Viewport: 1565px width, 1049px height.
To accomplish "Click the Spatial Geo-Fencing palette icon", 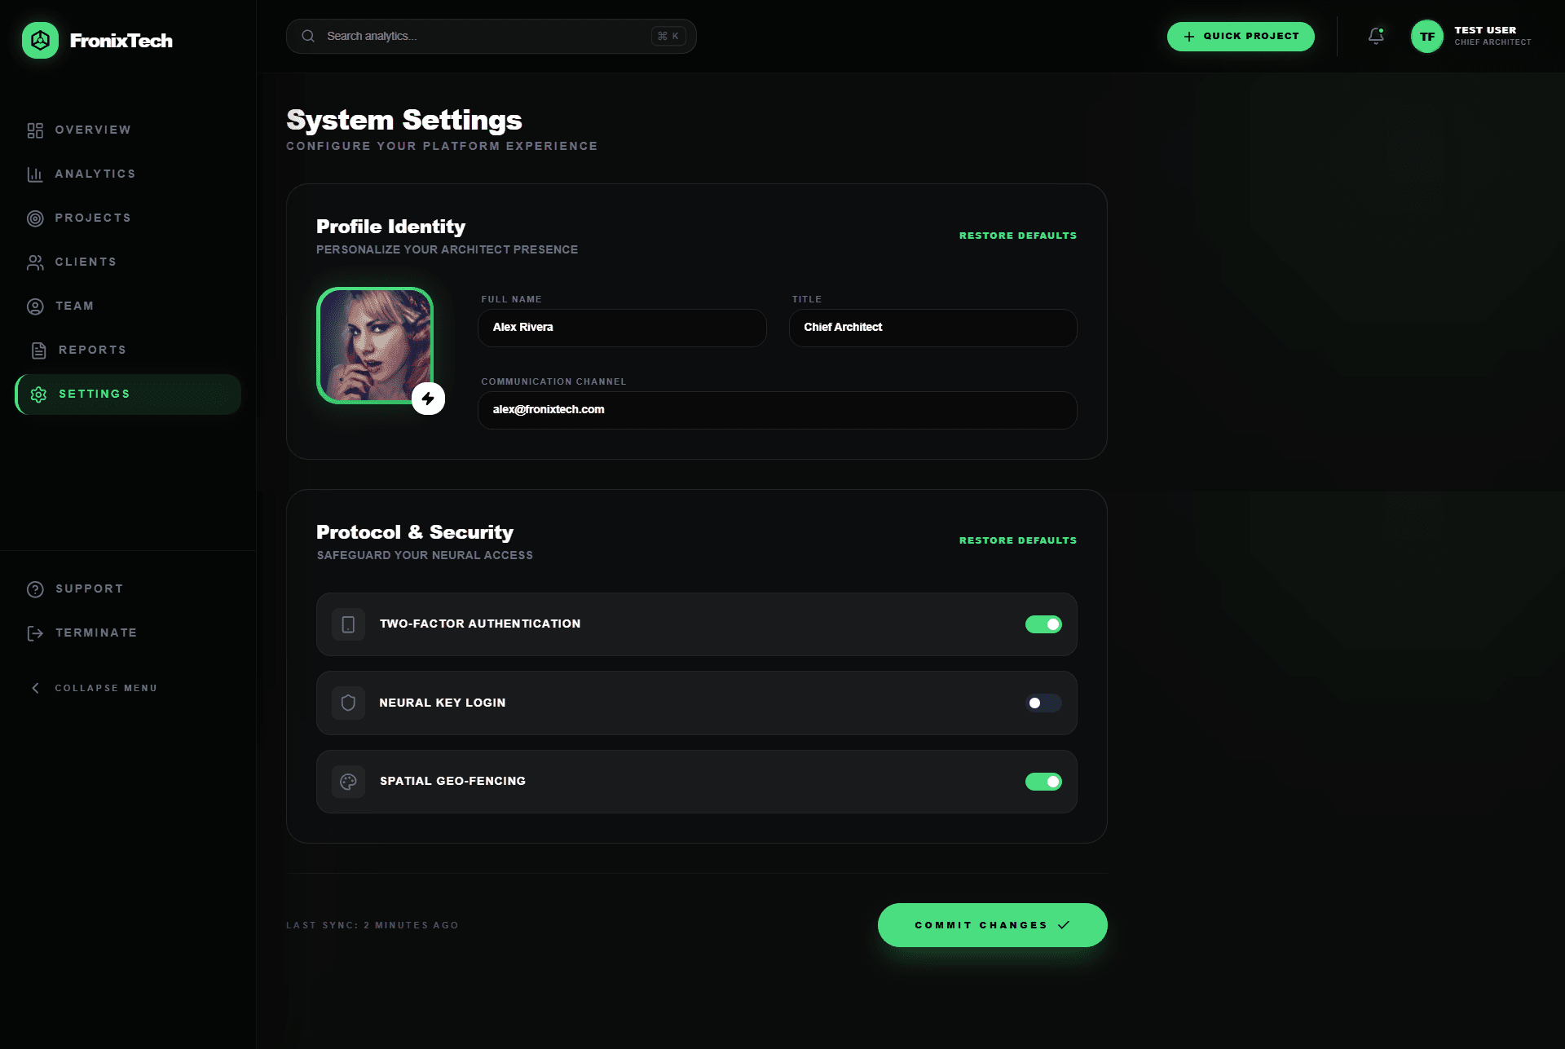I will (348, 782).
